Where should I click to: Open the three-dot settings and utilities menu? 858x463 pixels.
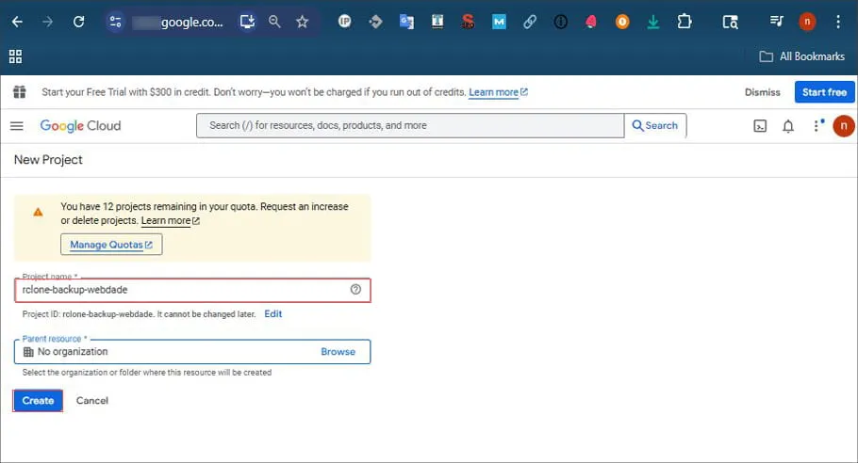pyautogui.click(x=817, y=126)
